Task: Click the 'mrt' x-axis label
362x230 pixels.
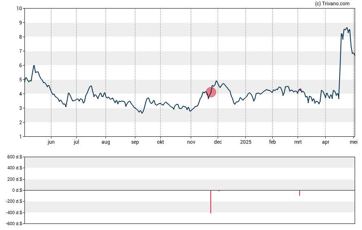Action: point(298,142)
